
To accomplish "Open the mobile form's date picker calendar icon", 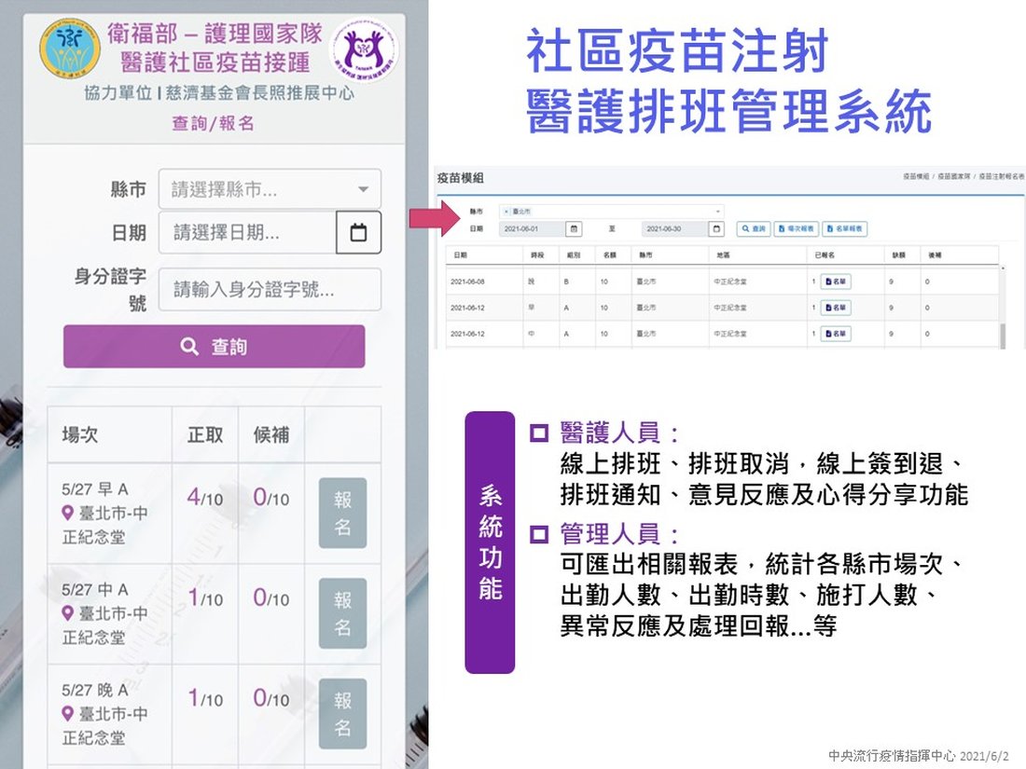I will click(x=358, y=233).
